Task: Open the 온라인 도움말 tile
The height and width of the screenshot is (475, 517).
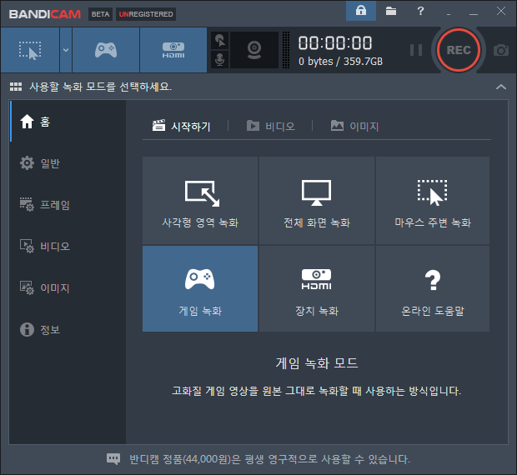Action: 433,288
